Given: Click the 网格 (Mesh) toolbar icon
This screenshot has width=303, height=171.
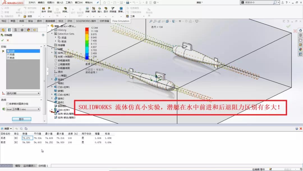Looking at the screenshot, I should (65, 10).
